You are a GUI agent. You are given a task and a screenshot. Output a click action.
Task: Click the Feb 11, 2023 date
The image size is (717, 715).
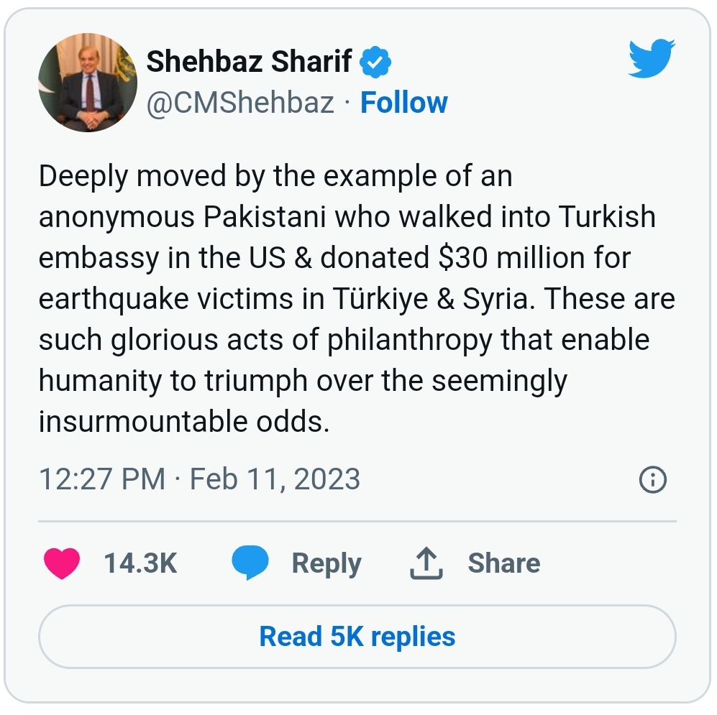275,479
